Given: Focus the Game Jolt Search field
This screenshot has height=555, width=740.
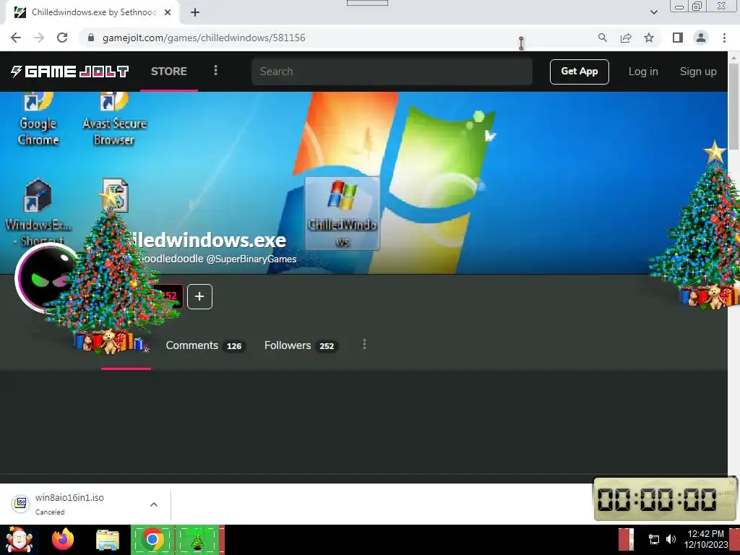Looking at the screenshot, I should click(392, 72).
